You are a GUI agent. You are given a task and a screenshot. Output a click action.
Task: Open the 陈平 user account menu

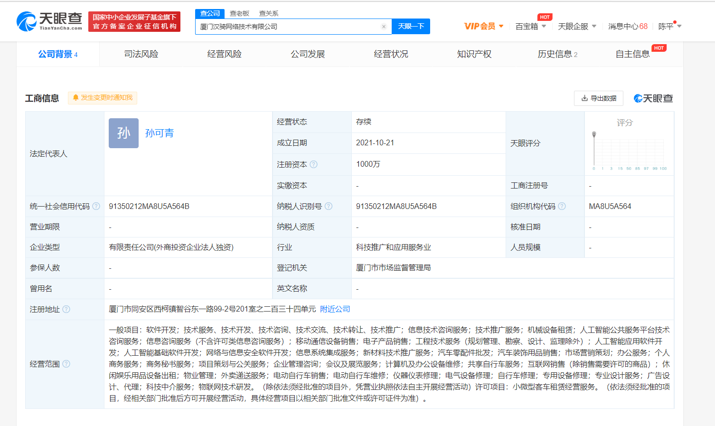[670, 26]
